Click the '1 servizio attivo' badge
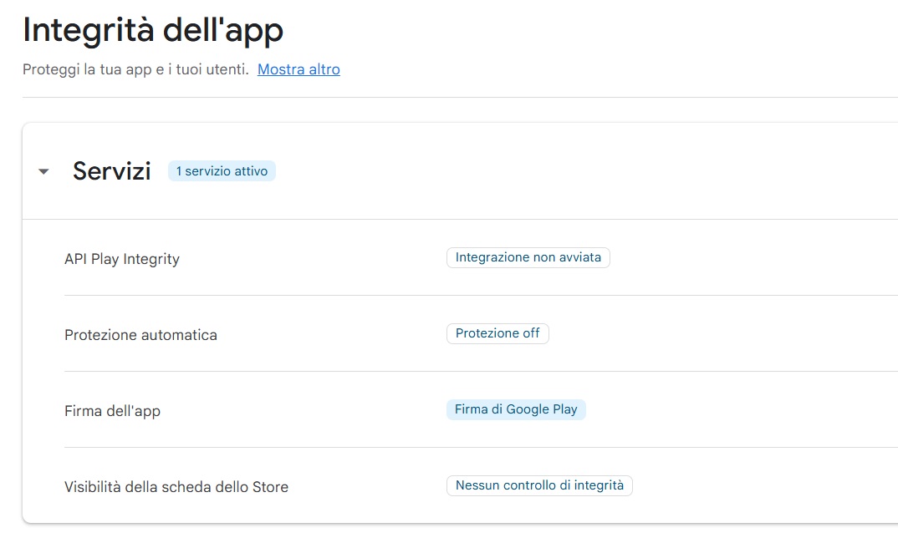This screenshot has width=898, height=548. 222,171
